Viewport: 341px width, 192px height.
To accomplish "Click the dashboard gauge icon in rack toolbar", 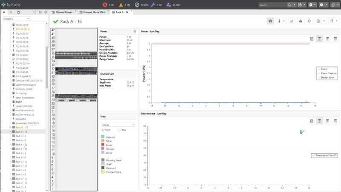I will point(270,21).
